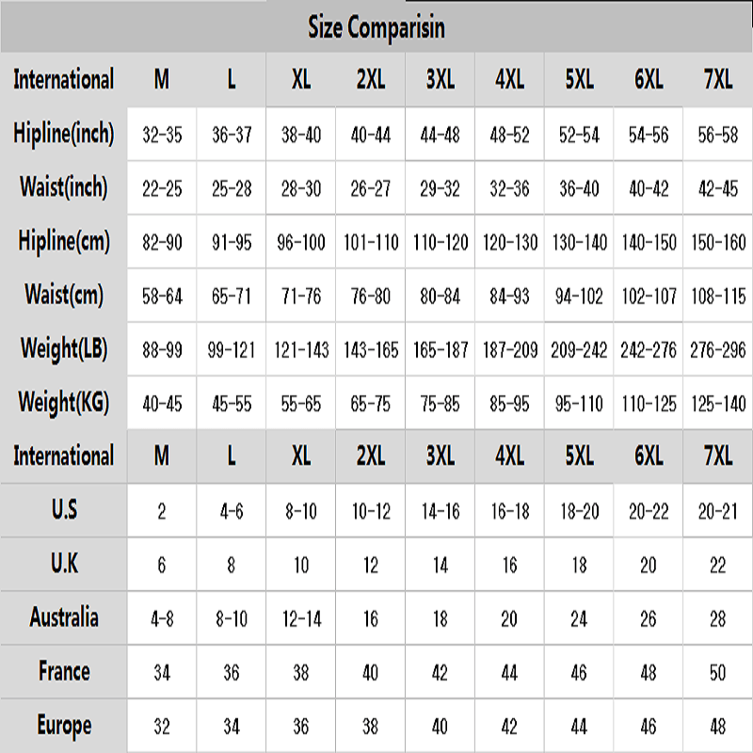The height and width of the screenshot is (753, 753).
Task: Select the 150-160 hipline cm cell
Action: point(718,242)
